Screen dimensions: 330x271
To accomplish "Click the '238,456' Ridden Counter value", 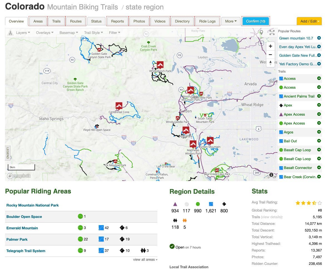I will pos(315,264).
